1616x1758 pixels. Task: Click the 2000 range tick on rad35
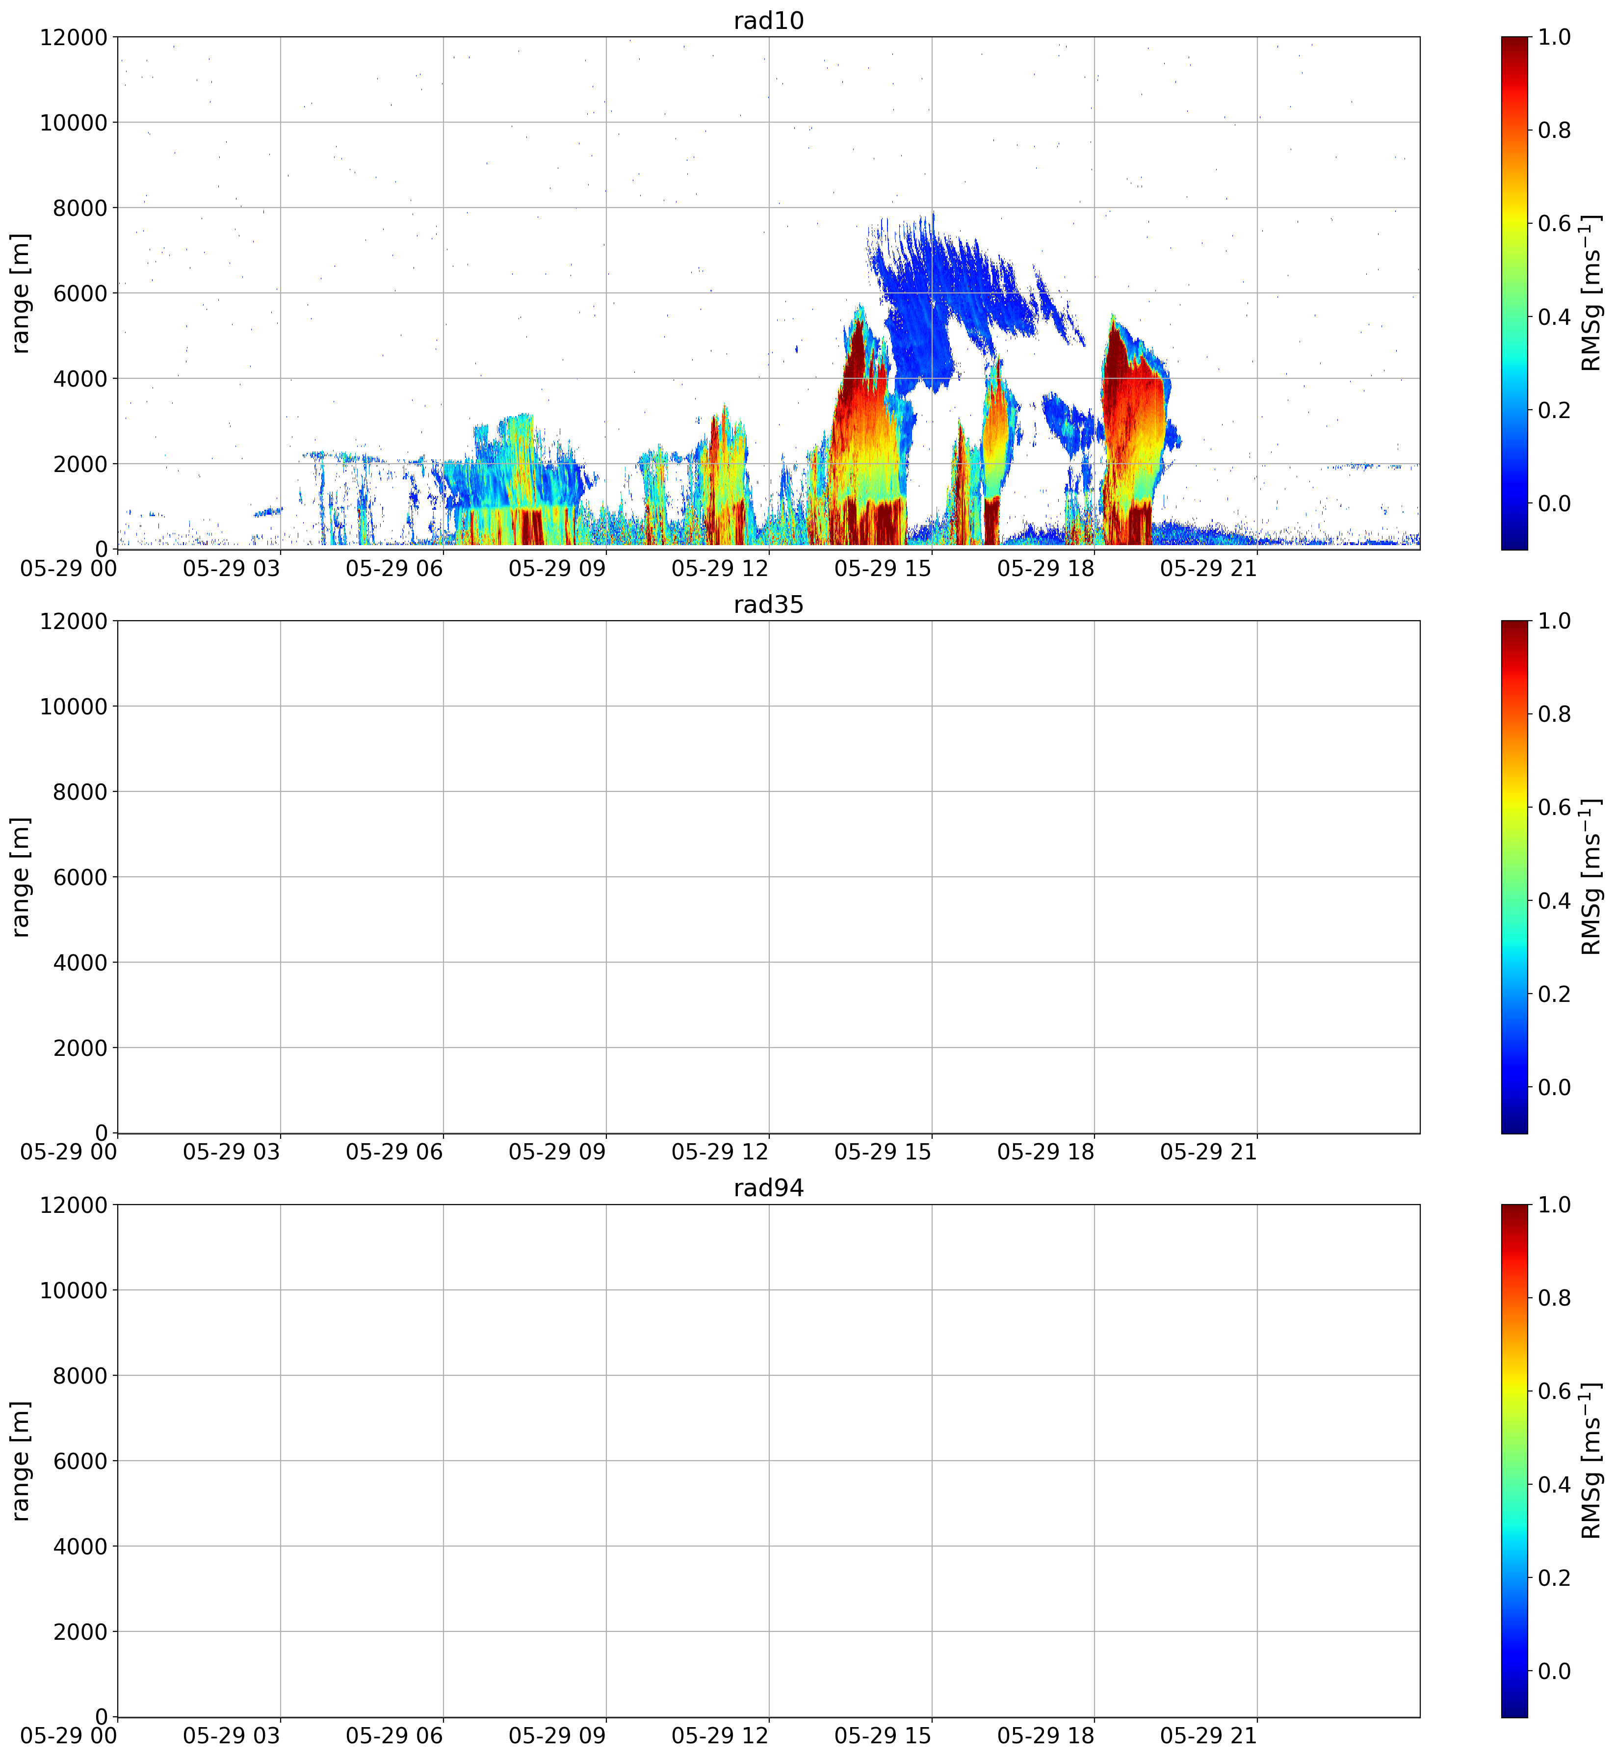pos(80,1048)
